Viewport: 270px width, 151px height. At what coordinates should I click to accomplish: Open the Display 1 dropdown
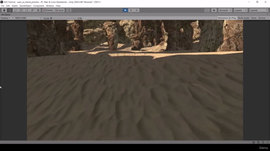(7, 18)
